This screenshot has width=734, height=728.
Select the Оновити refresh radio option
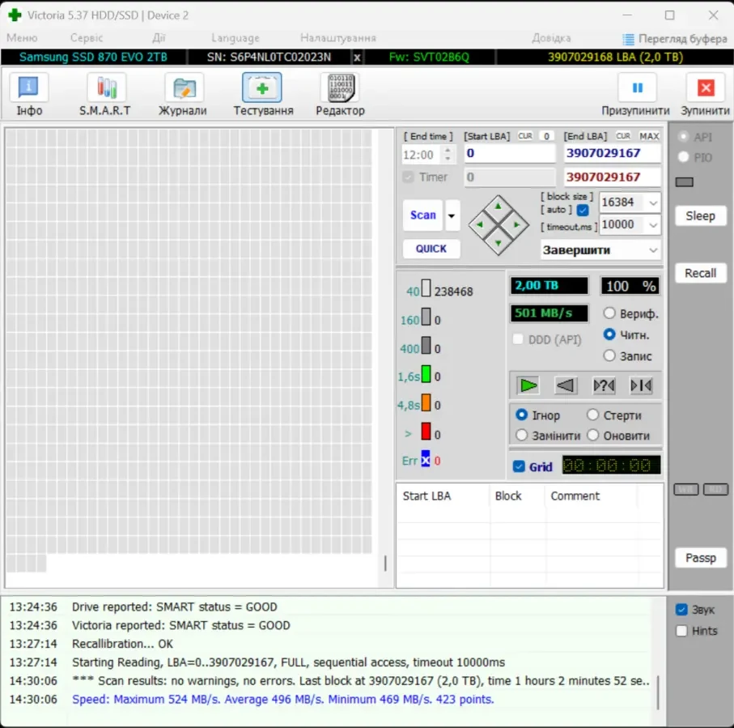click(x=592, y=435)
